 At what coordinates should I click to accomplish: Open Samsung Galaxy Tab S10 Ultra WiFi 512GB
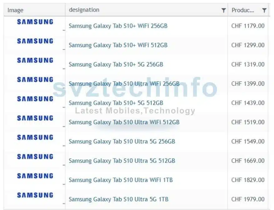click(124, 122)
